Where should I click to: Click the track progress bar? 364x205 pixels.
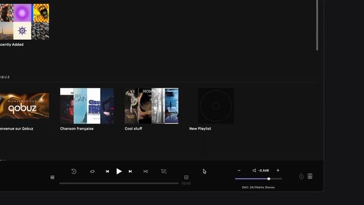click(x=119, y=183)
